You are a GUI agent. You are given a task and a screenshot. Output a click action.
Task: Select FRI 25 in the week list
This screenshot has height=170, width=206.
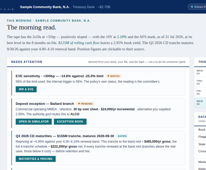coord(200,92)
